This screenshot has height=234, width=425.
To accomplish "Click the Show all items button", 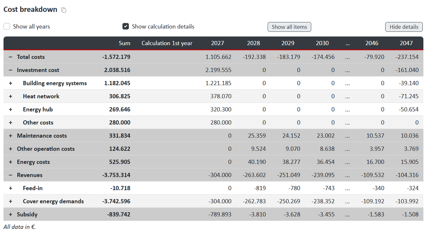I will [x=289, y=27].
